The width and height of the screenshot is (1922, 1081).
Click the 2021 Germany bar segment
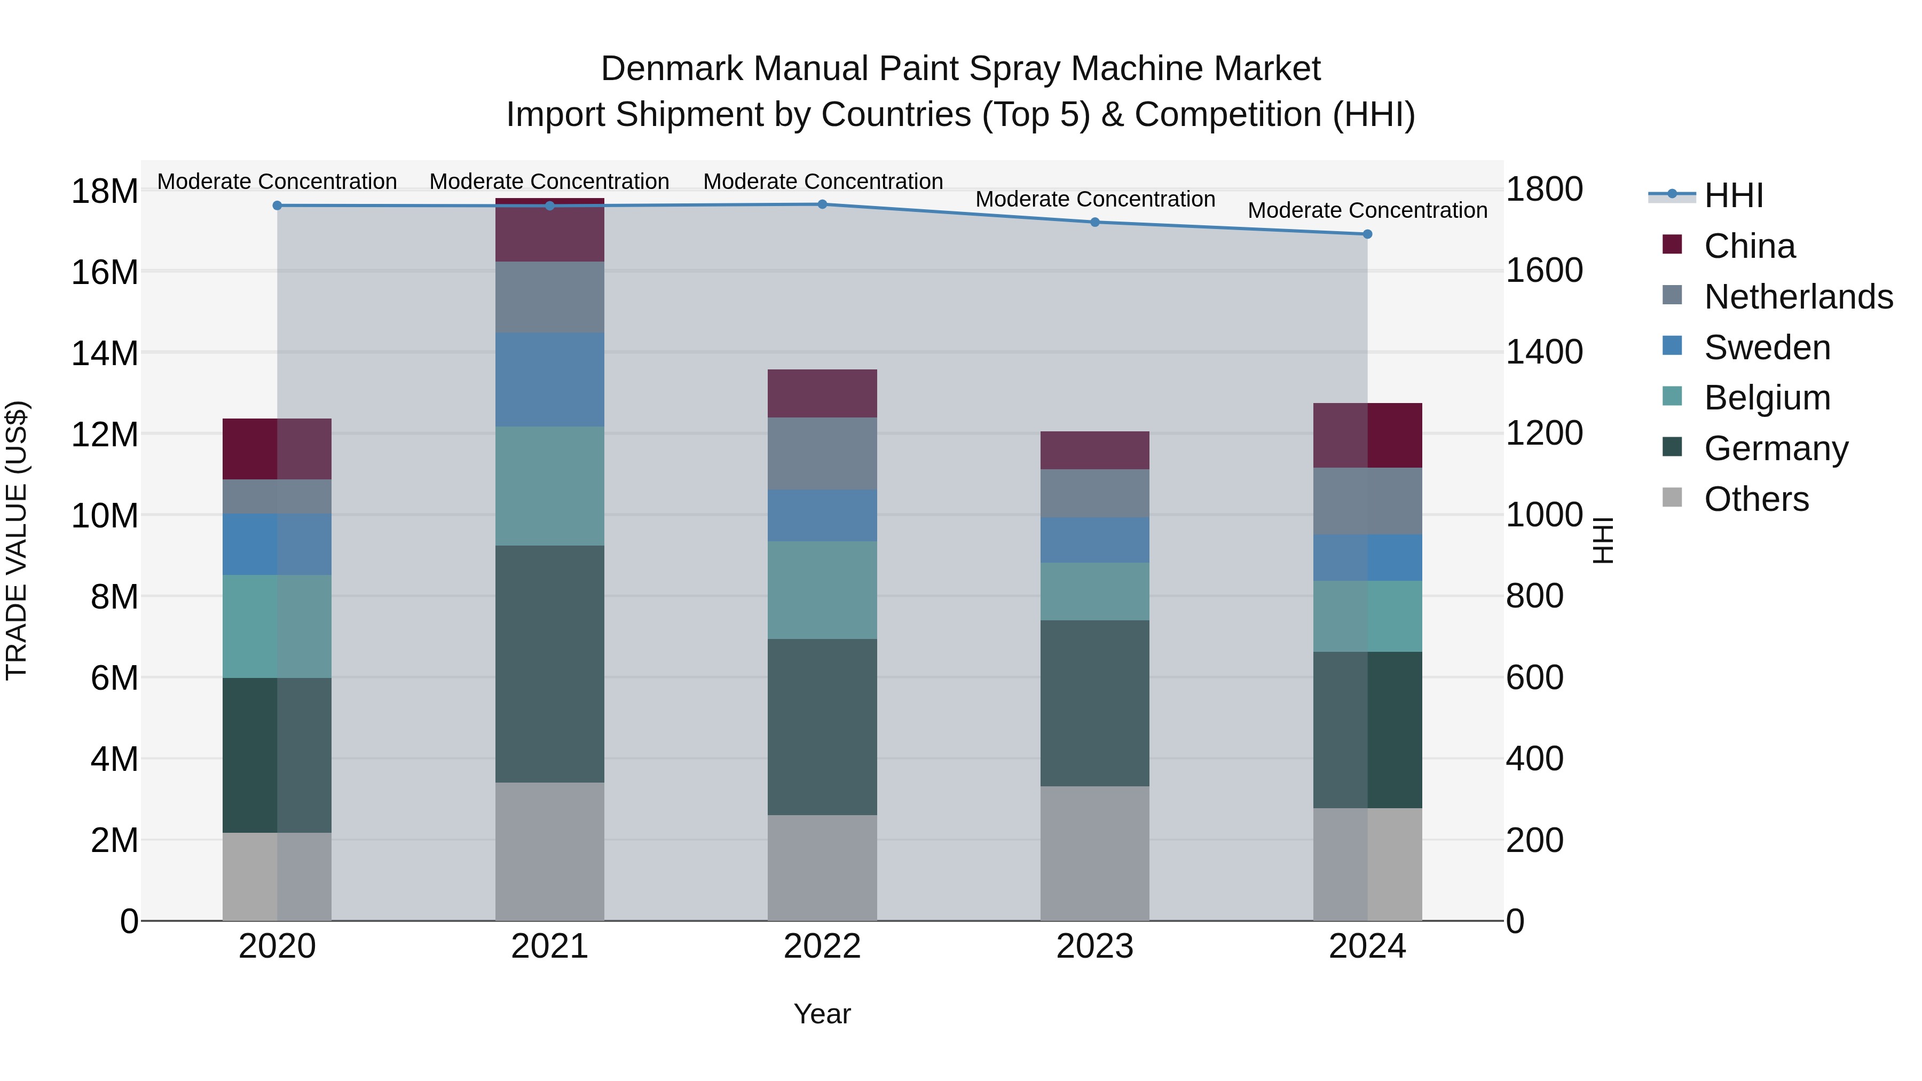click(x=550, y=664)
